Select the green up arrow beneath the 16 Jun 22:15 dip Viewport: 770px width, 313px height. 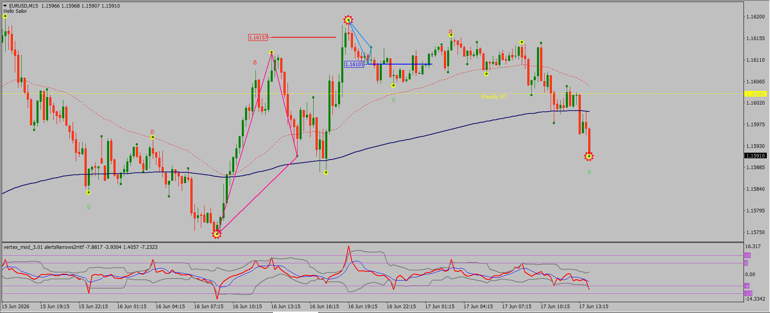[393, 99]
